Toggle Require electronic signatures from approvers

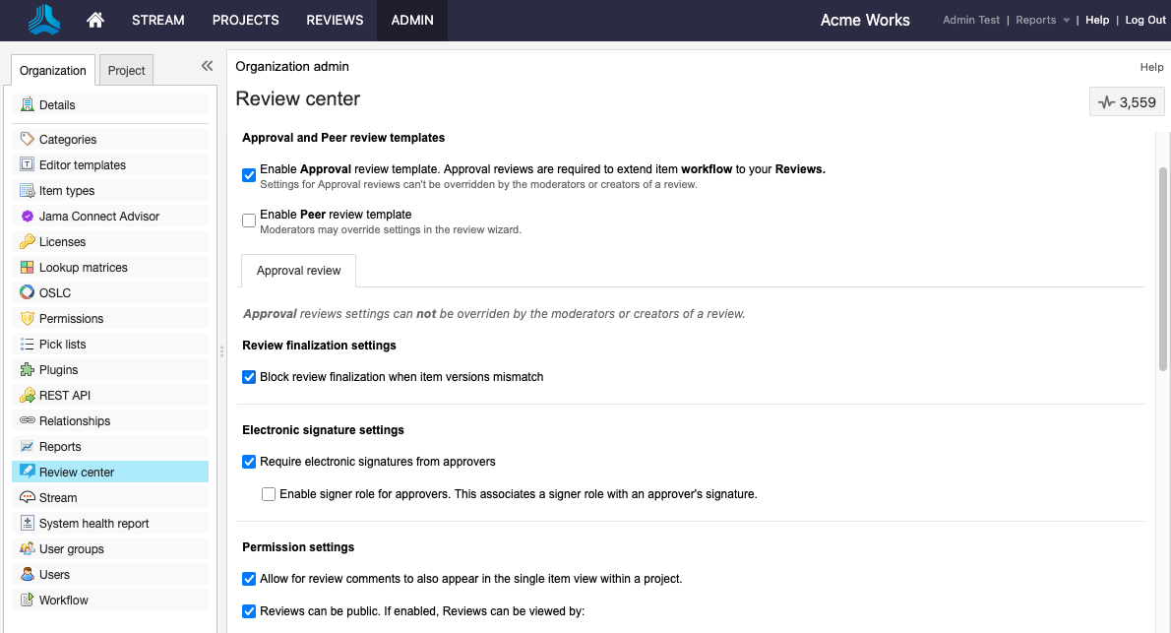point(249,462)
